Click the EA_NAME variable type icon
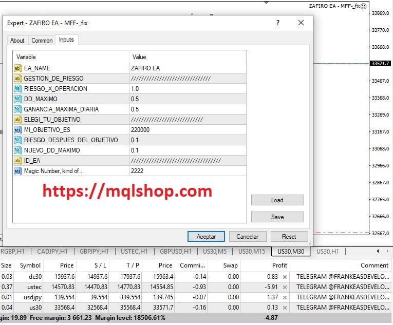The image size is (393, 325). tap(17, 68)
